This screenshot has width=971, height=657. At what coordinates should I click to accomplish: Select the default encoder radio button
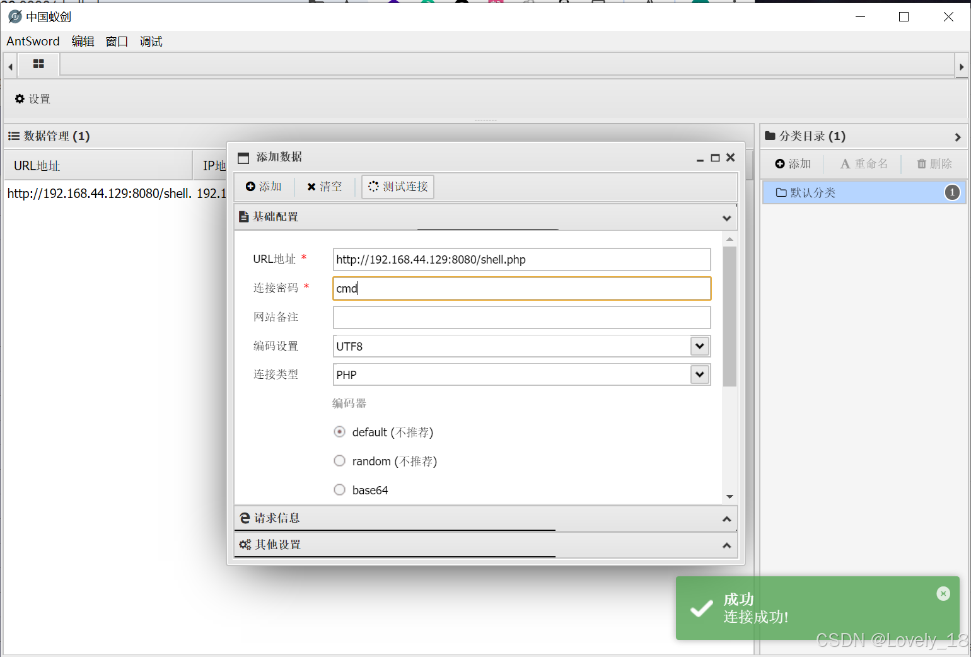coord(339,432)
